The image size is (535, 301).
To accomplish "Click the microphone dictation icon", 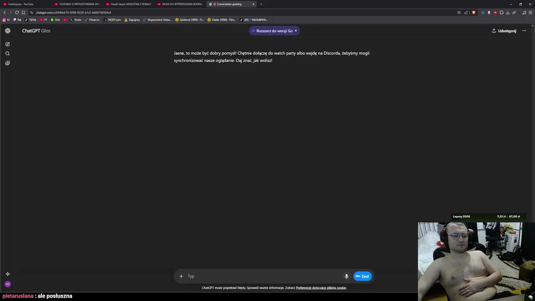I will tap(346, 276).
